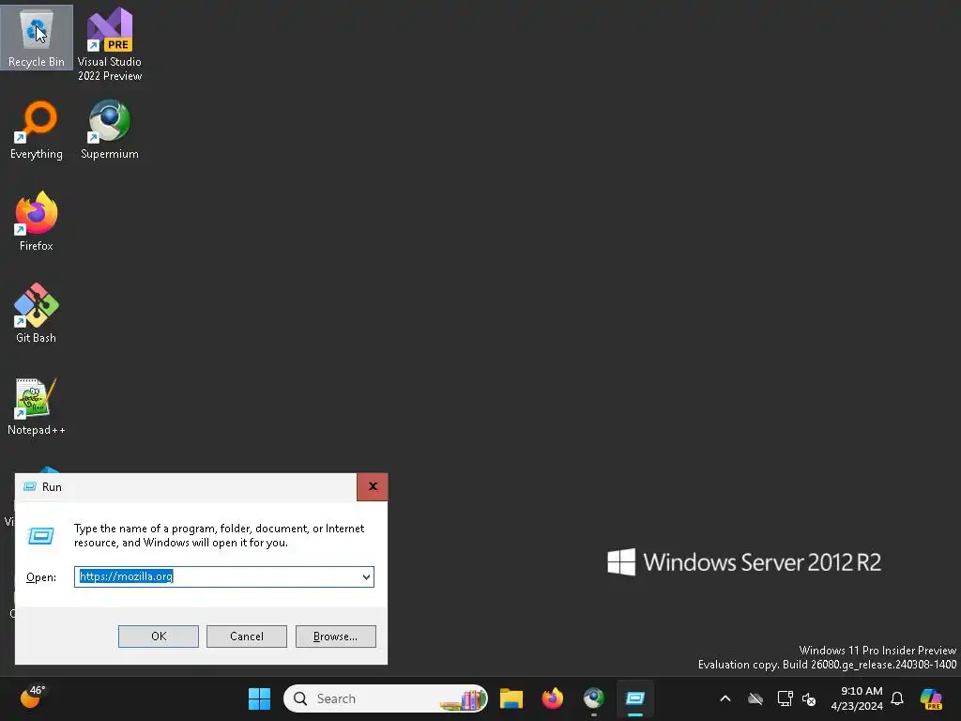This screenshot has width=961, height=721.
Task: Select Visual Studio 2022 Preview shortcut
Action: pyautogui.click(x=110, y=44)
